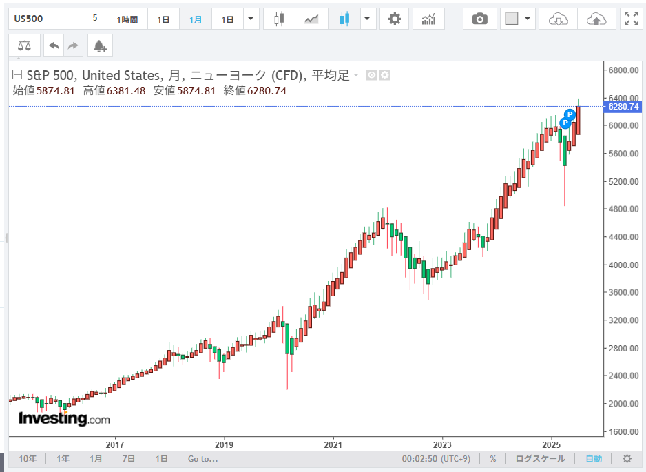
Task: Save chart with cloud upload icon
Action: [595, 19]
